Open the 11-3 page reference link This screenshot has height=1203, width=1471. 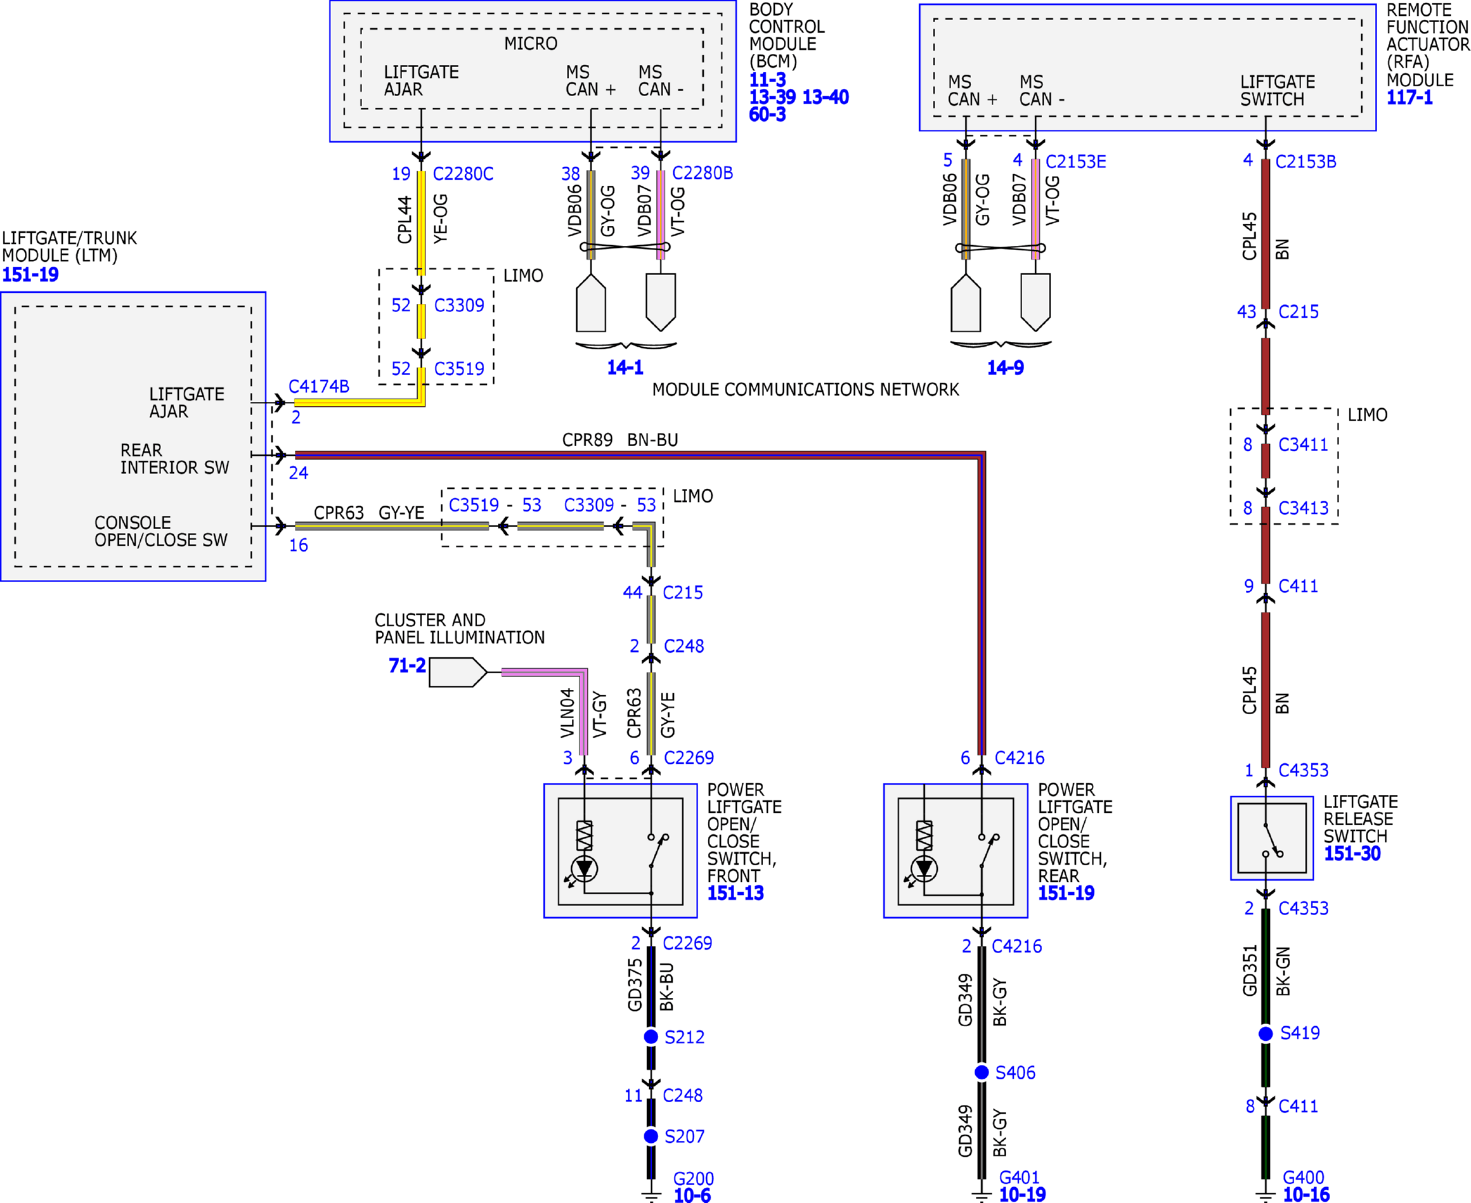coord(767,79)
